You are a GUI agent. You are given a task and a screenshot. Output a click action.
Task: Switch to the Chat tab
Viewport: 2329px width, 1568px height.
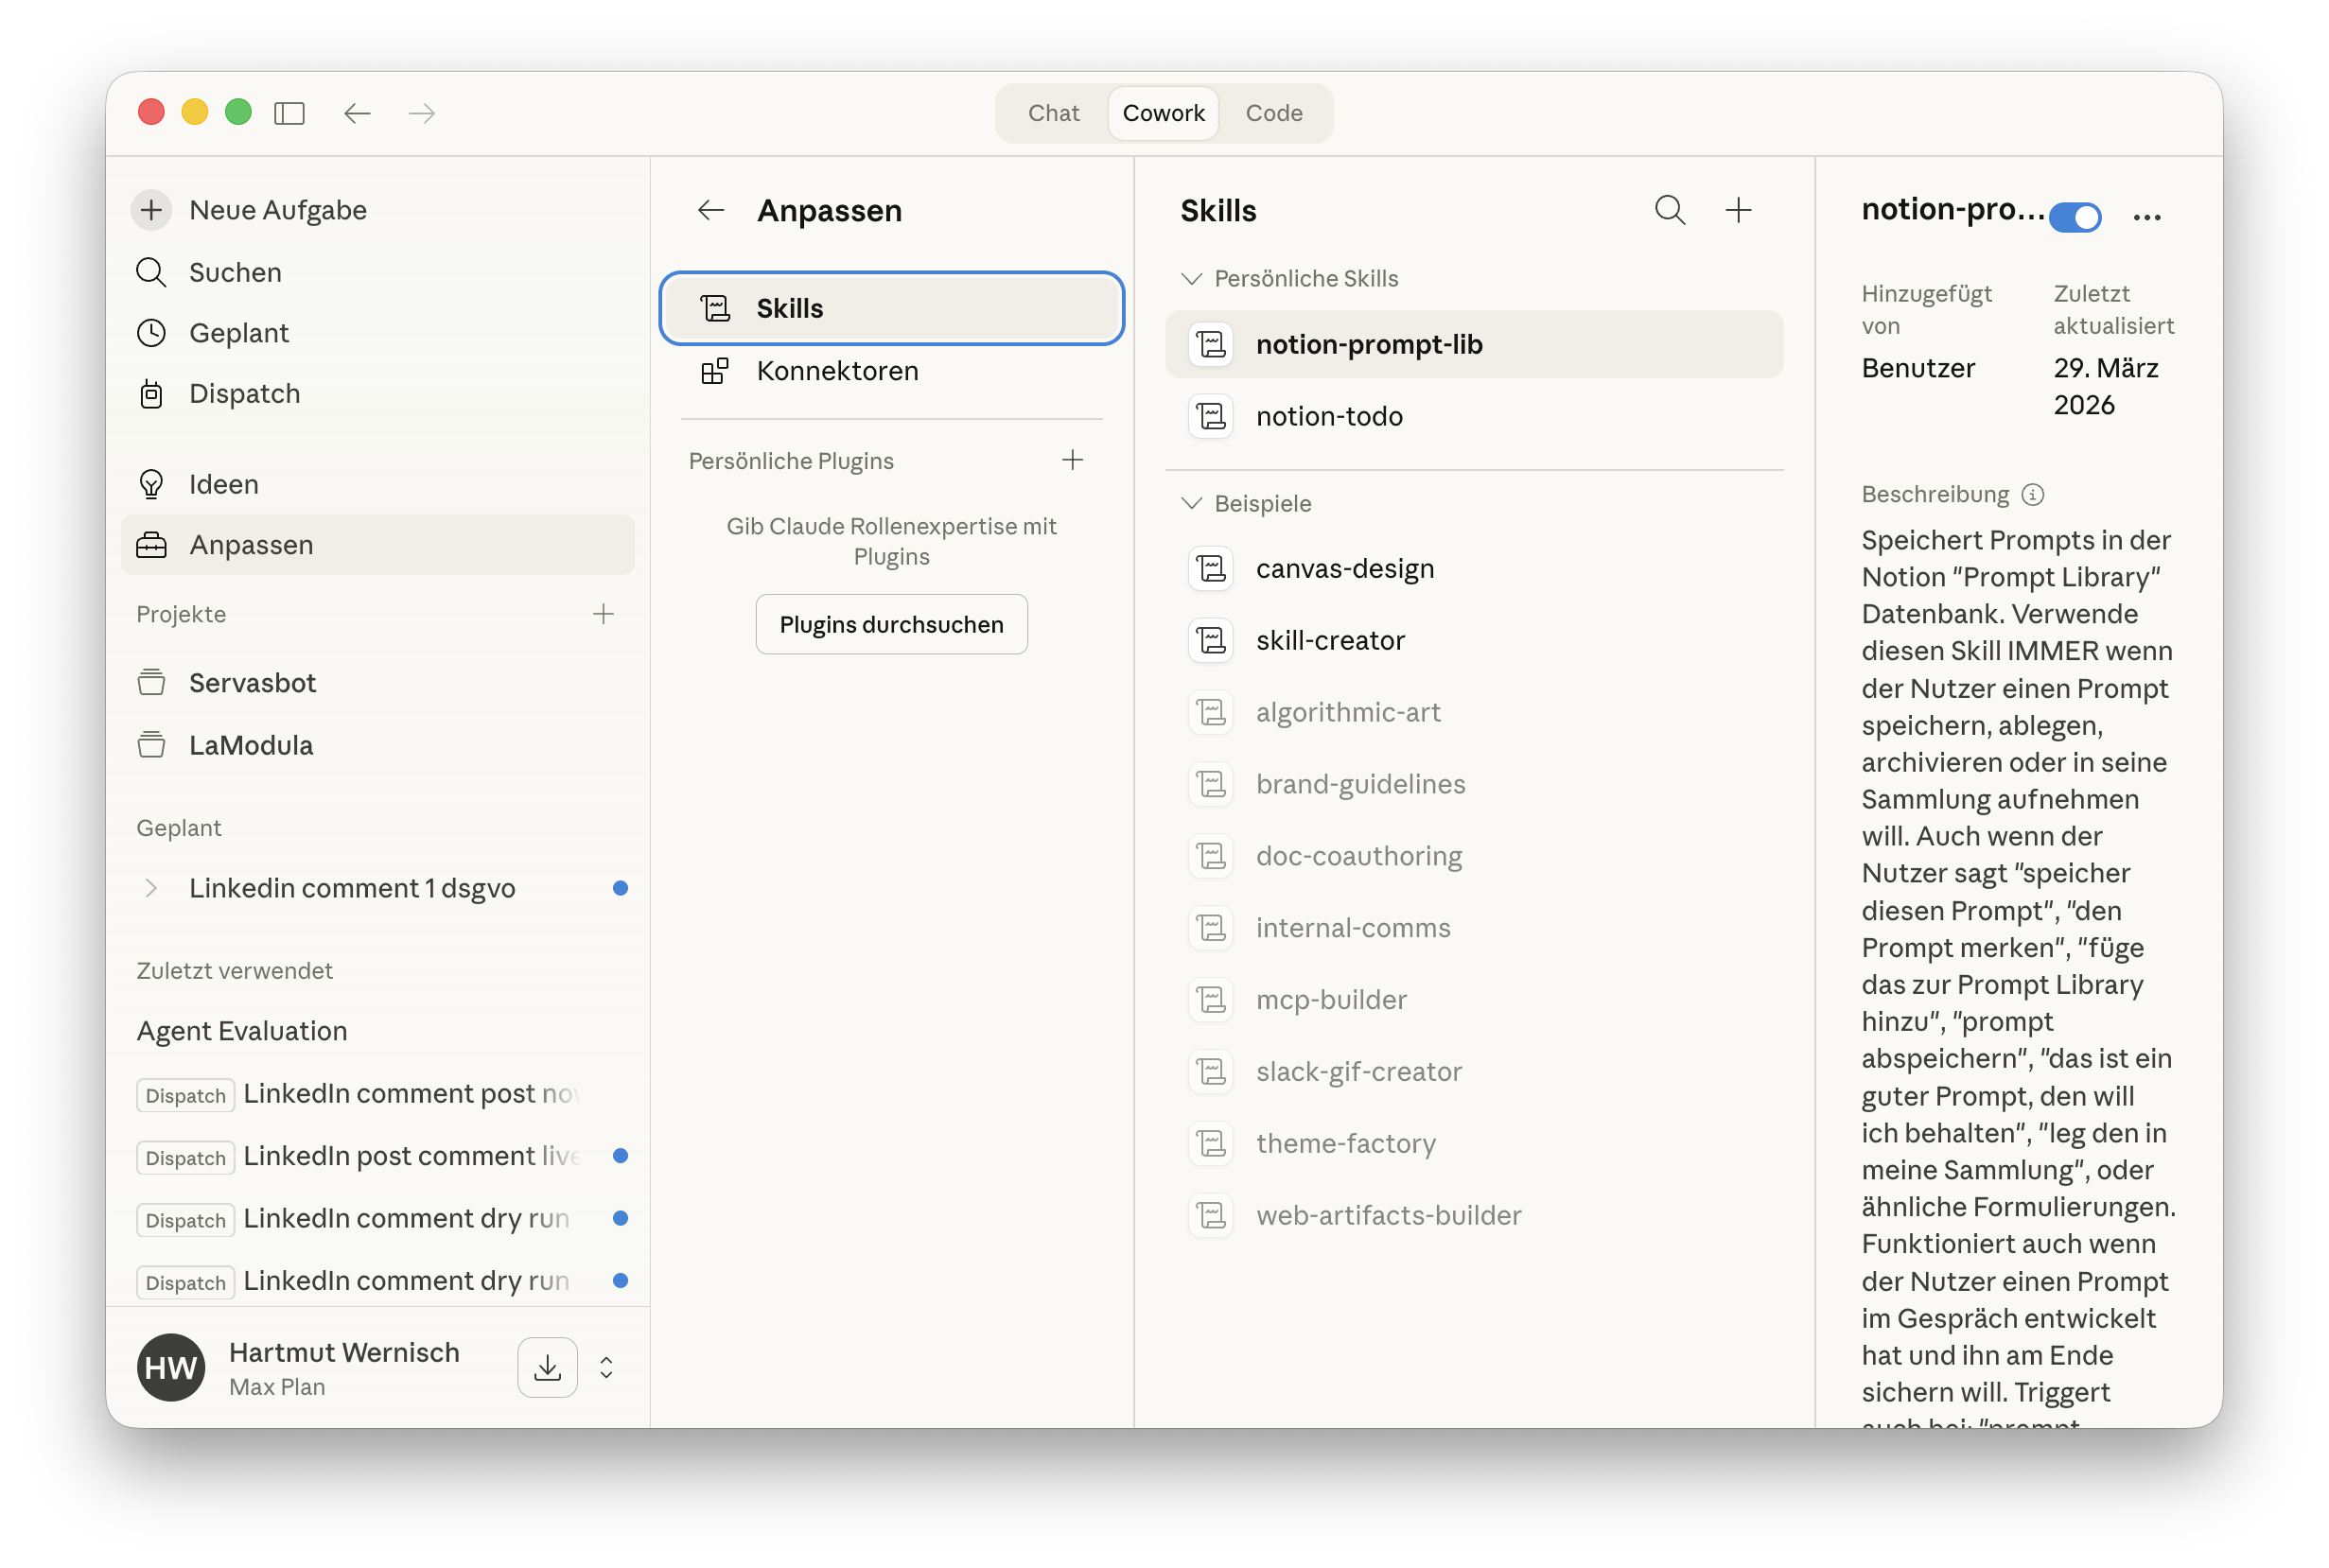[1053, 113]
